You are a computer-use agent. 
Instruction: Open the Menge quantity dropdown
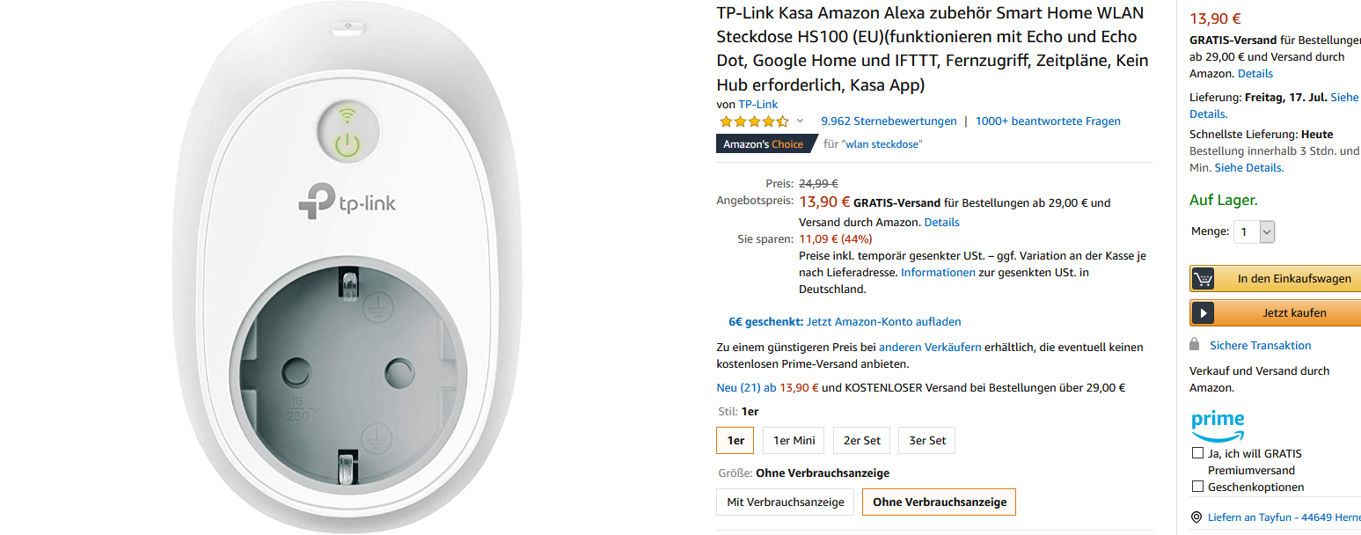tap(1254, 231)
